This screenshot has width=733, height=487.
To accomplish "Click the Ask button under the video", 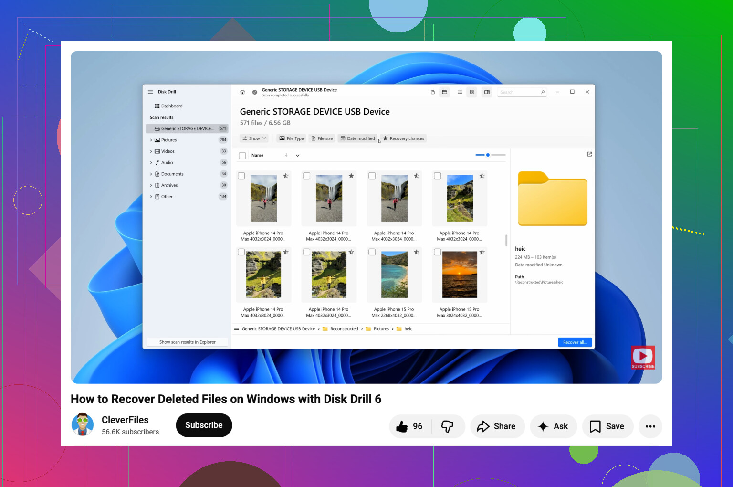I will pyautogui.click(x=554, y=426).
